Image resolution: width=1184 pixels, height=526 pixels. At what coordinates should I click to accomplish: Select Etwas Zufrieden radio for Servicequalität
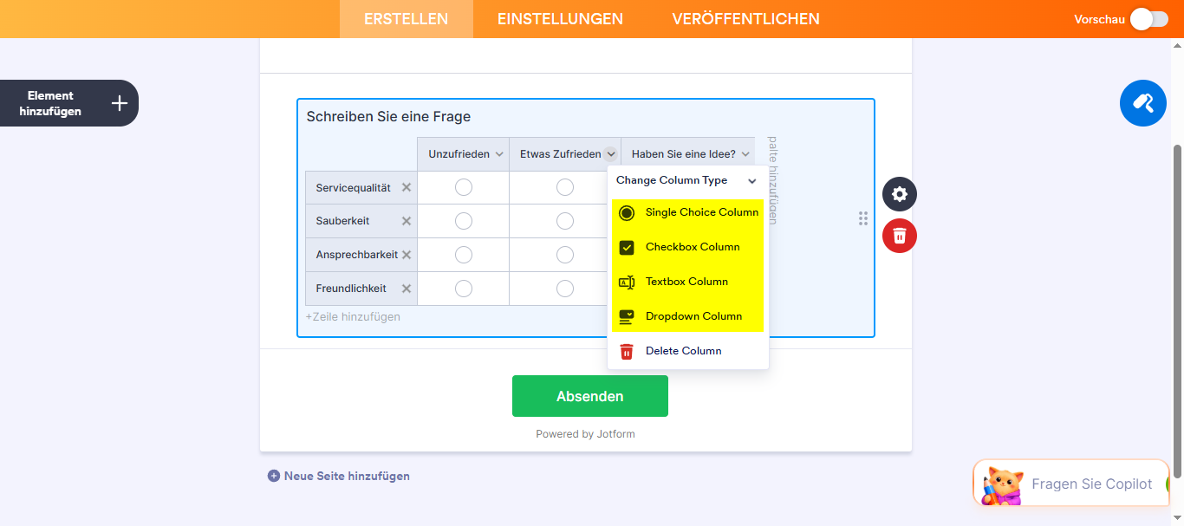pyautogui.click(x=565, y=187)
